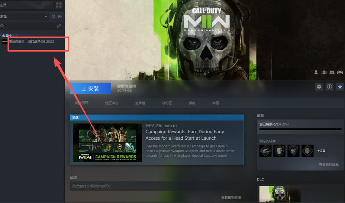Click the recent activity clock icon
This screenshot has width=345, height=203.
pos(53,16)
